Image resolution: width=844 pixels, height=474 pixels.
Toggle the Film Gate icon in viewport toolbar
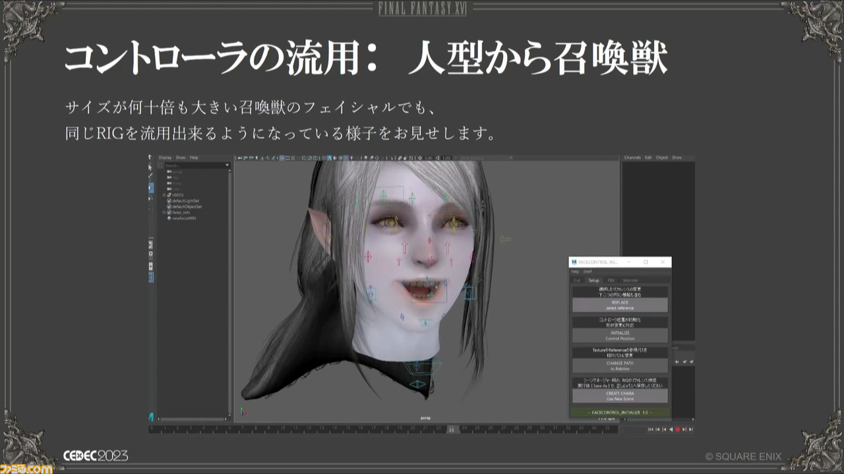(x=289, y=158)
